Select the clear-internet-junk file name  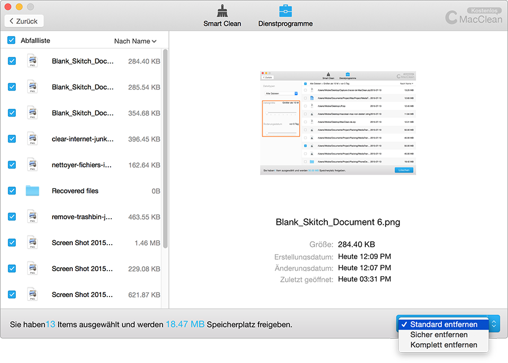tap(82, 139)
